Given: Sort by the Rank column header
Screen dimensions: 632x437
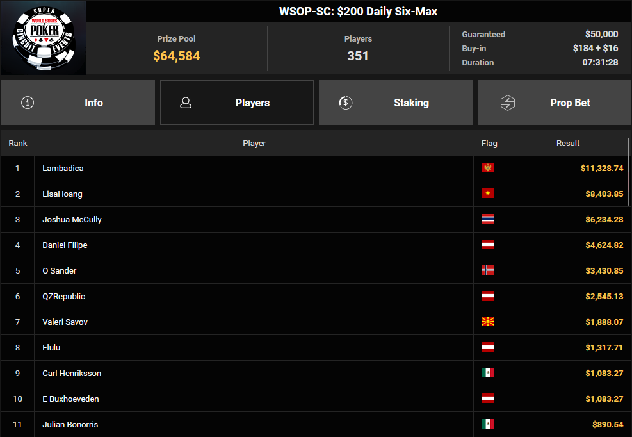Looking at the screenshot, I should pyautogui.click(x=18, y=144).
